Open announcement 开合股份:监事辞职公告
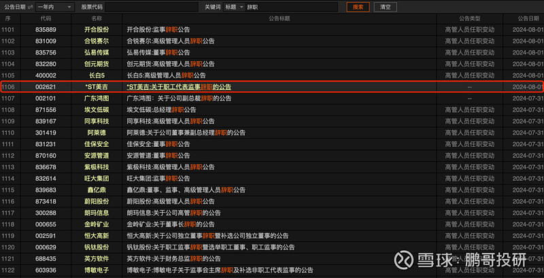 pos(158,30)
